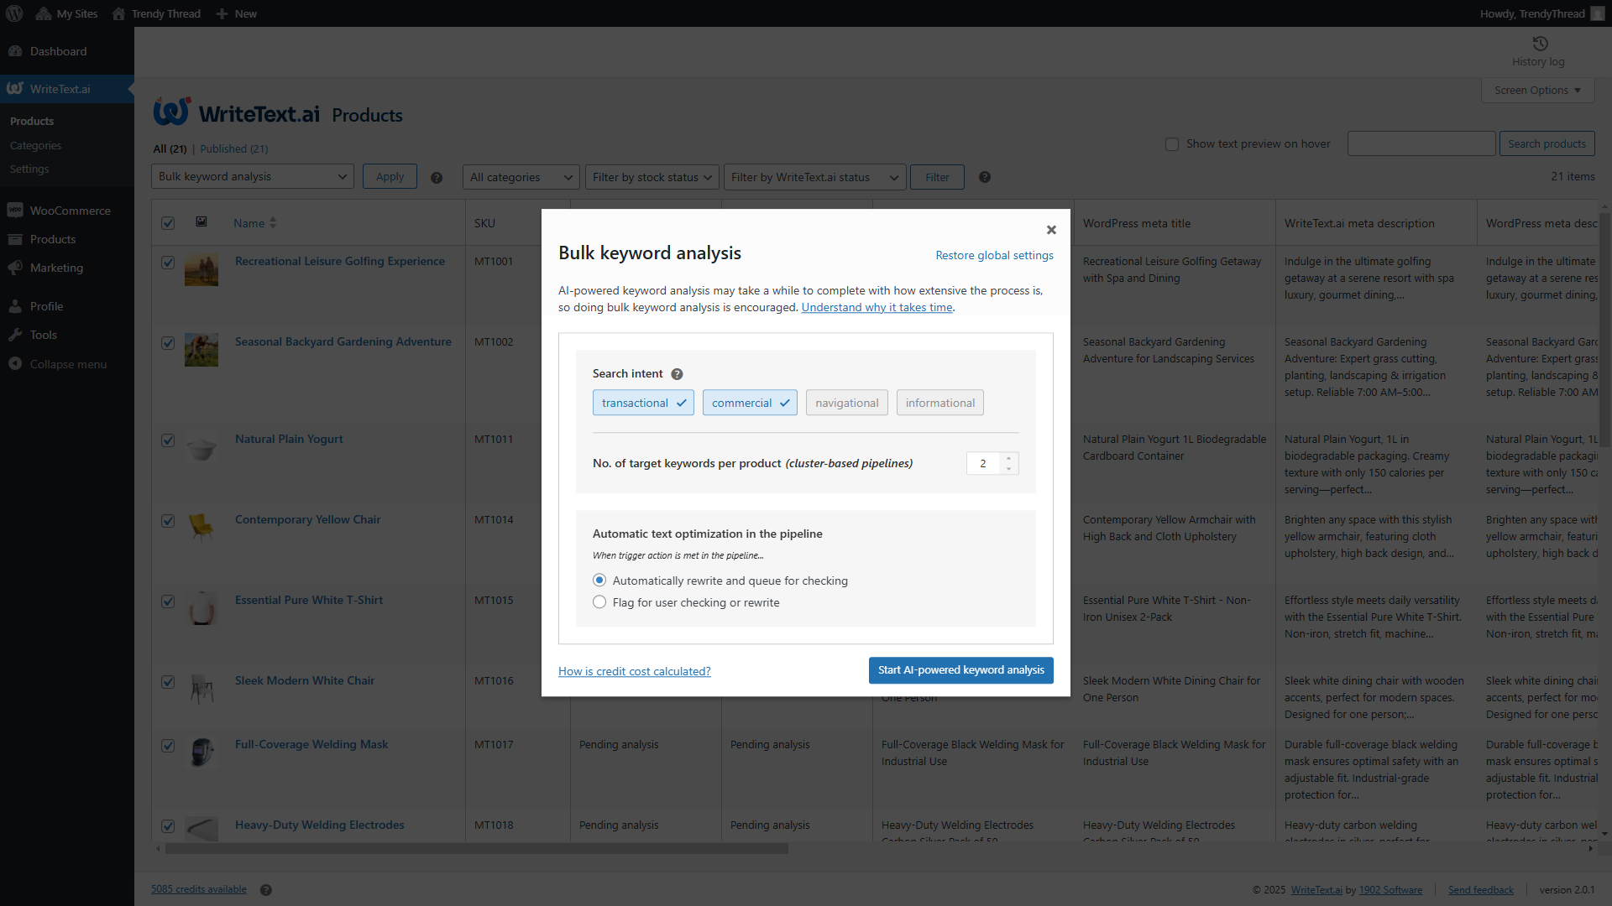1612x906 pixels.
Task: Open help icon beside Filter button
Action: 985,177
